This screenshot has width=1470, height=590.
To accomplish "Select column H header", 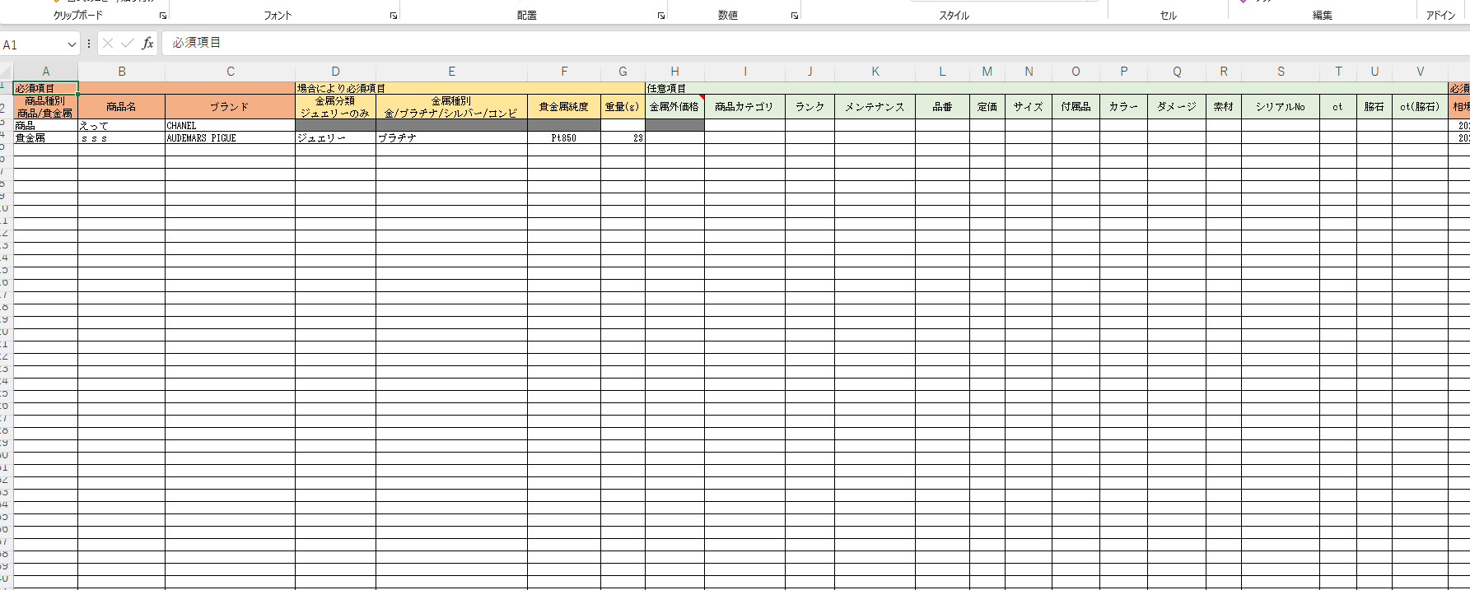I will [674, 72].
